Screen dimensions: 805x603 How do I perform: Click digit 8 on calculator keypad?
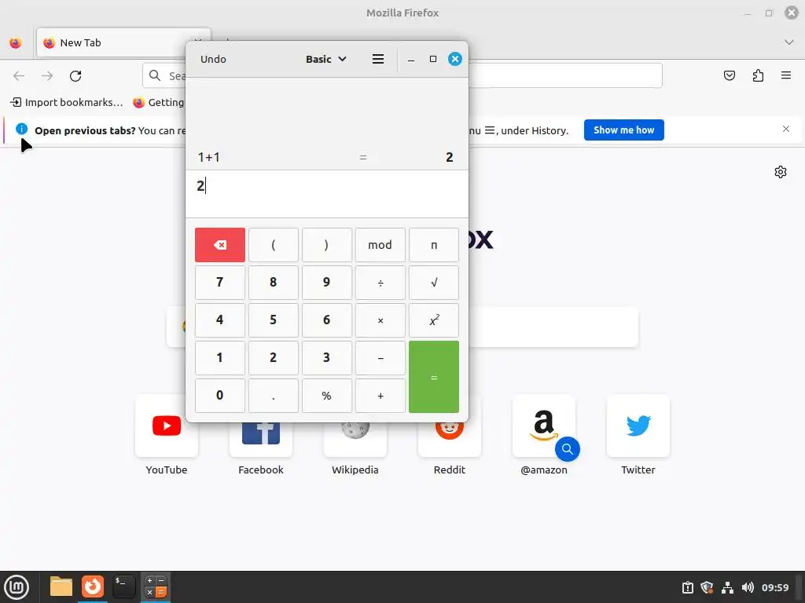[273, 283]
